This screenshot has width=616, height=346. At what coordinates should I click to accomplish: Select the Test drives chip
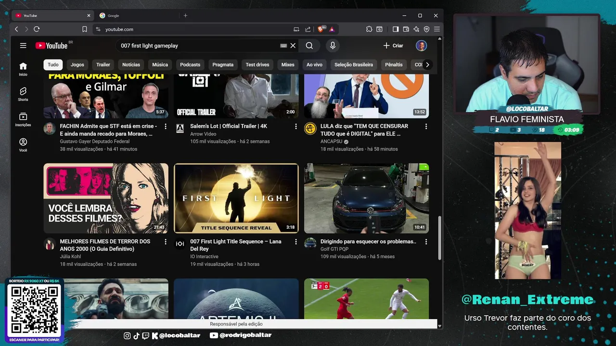point(257,64)
